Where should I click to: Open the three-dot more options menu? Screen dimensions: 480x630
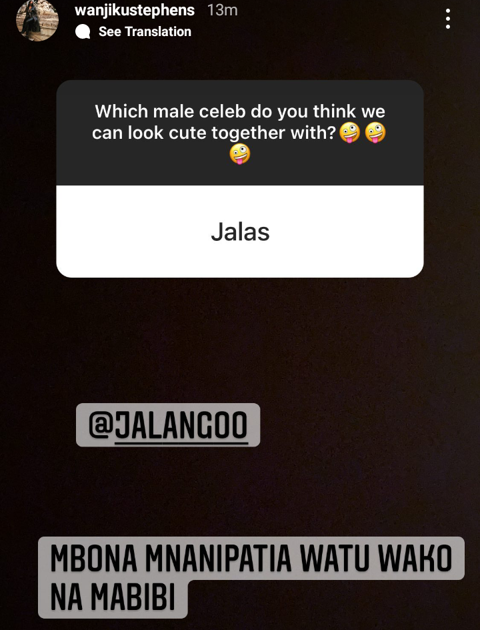click(447, 19)
